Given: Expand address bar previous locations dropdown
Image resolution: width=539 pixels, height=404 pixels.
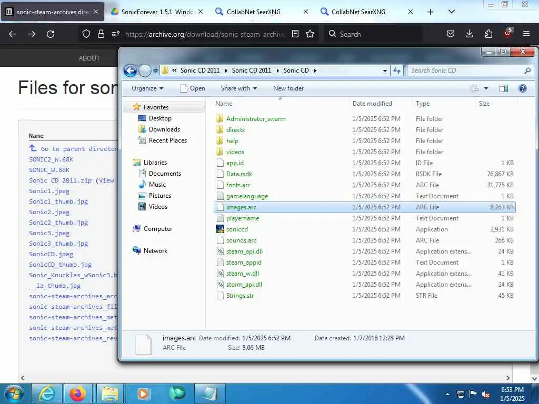Looking at the screenshot, I should point(385,71).
